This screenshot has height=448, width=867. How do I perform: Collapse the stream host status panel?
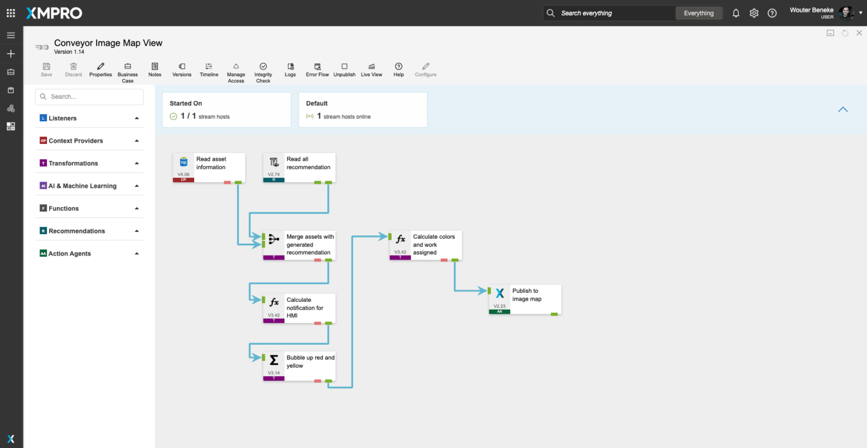pyautogui.click(x=843, y=109)
